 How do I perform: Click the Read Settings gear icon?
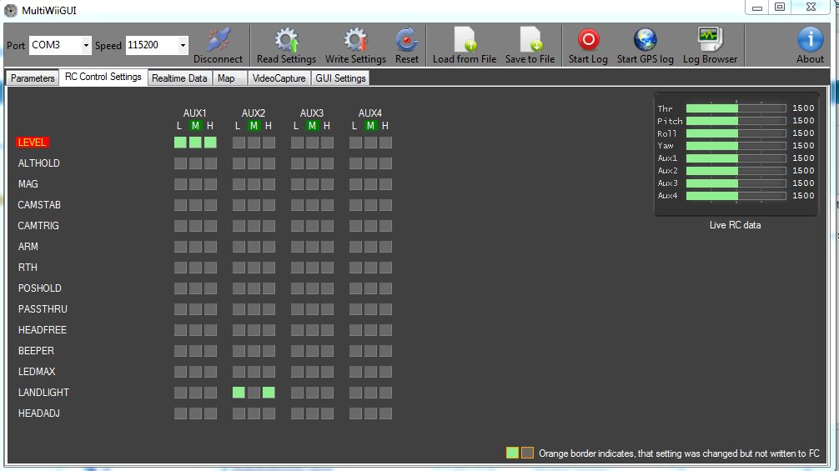[x=286, y=40]
